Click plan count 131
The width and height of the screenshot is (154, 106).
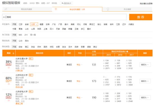(94, 65)
